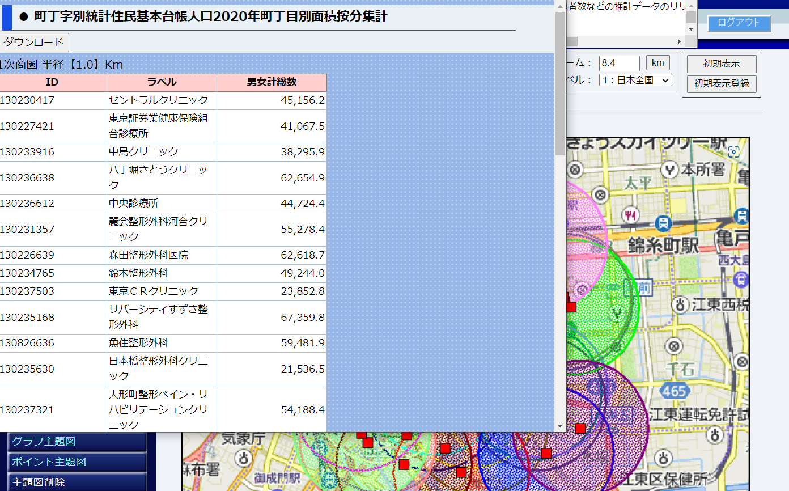This screenshot has width=789, height=491.
Task: Click the popup scrollbar down arrow
Action: [x=560, y=426]
